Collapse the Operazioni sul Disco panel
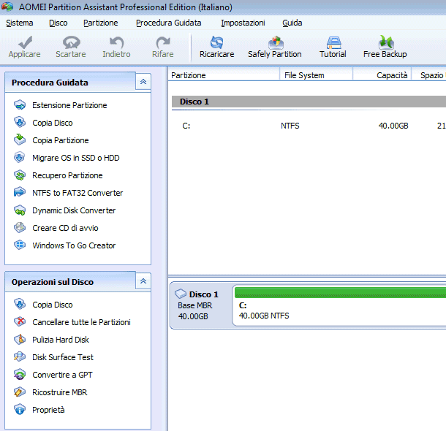446x431 pixels. point(143,281)
